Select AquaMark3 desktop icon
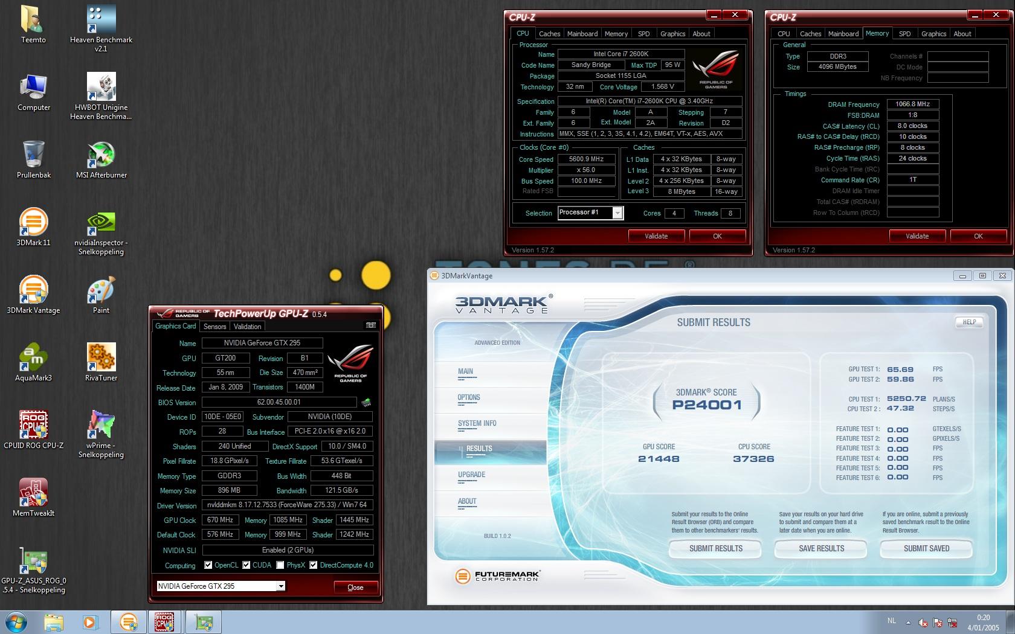This screenshot has width=1015, height=634. (33, 362)
